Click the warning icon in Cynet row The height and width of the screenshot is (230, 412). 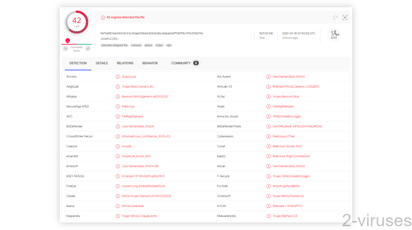click(268, 146)
